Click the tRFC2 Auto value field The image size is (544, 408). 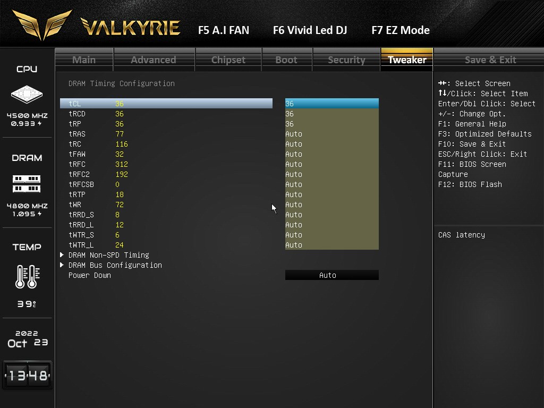[x=331, y=174]
